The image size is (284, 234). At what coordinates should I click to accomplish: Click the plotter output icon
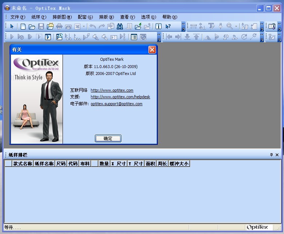(68, 27)
